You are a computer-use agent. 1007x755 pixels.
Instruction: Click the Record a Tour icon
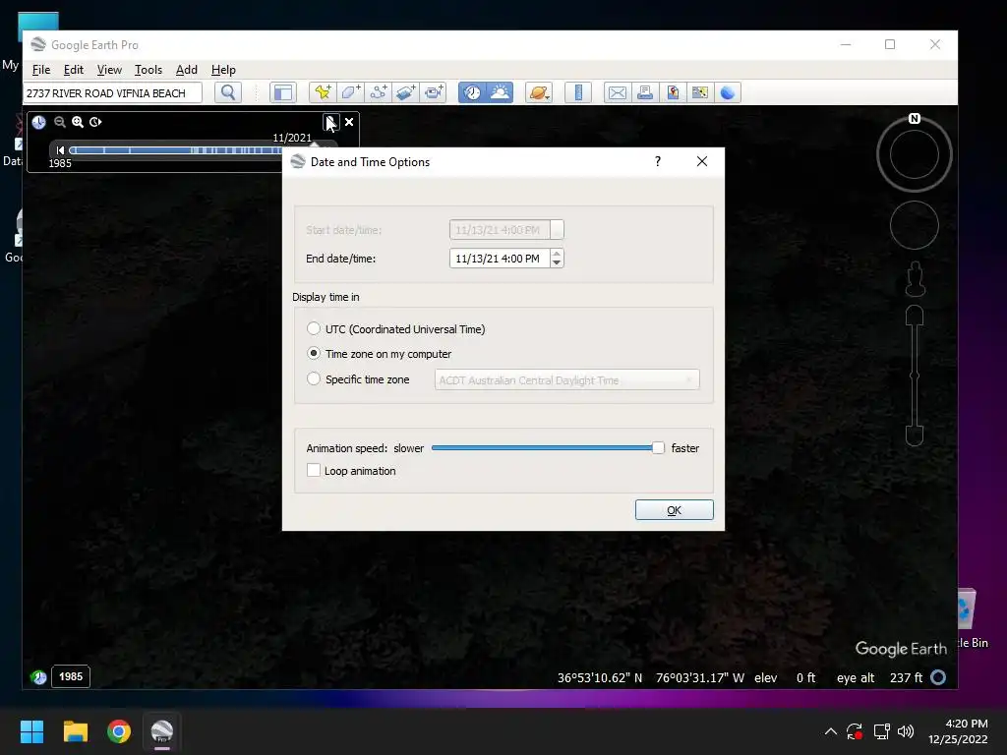point(434,92)
